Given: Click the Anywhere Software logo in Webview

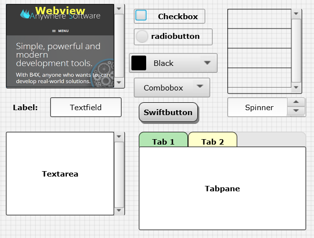Looking at the screenshot, I should (x=60, y=15).
